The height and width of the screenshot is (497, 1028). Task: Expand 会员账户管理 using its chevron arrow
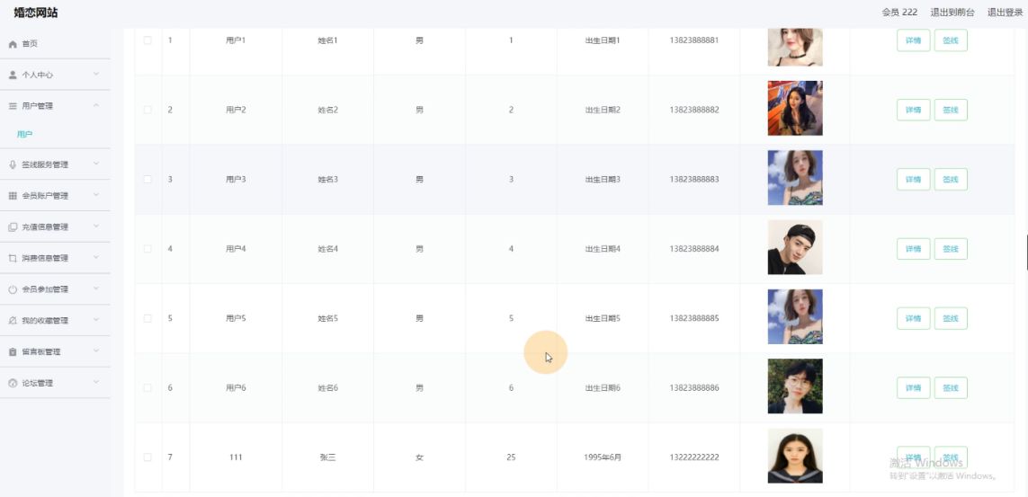pos(96,195)
